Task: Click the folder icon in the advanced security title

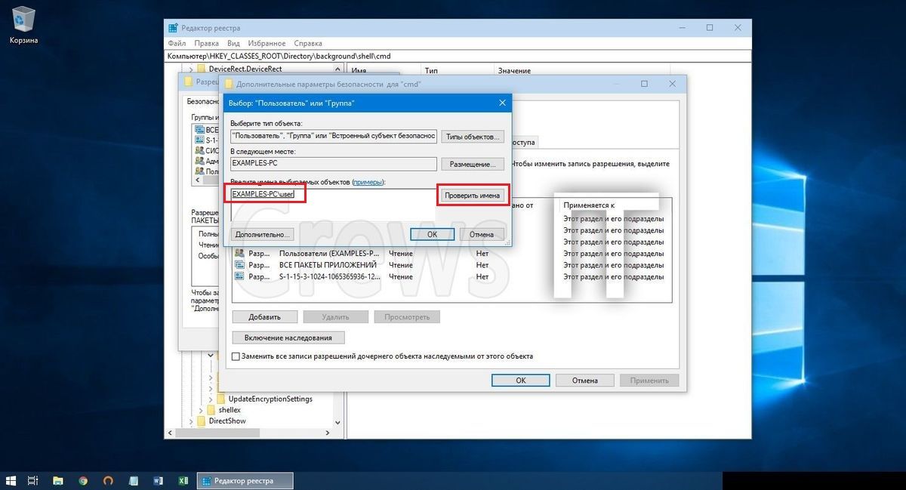Action: (229, 84)
